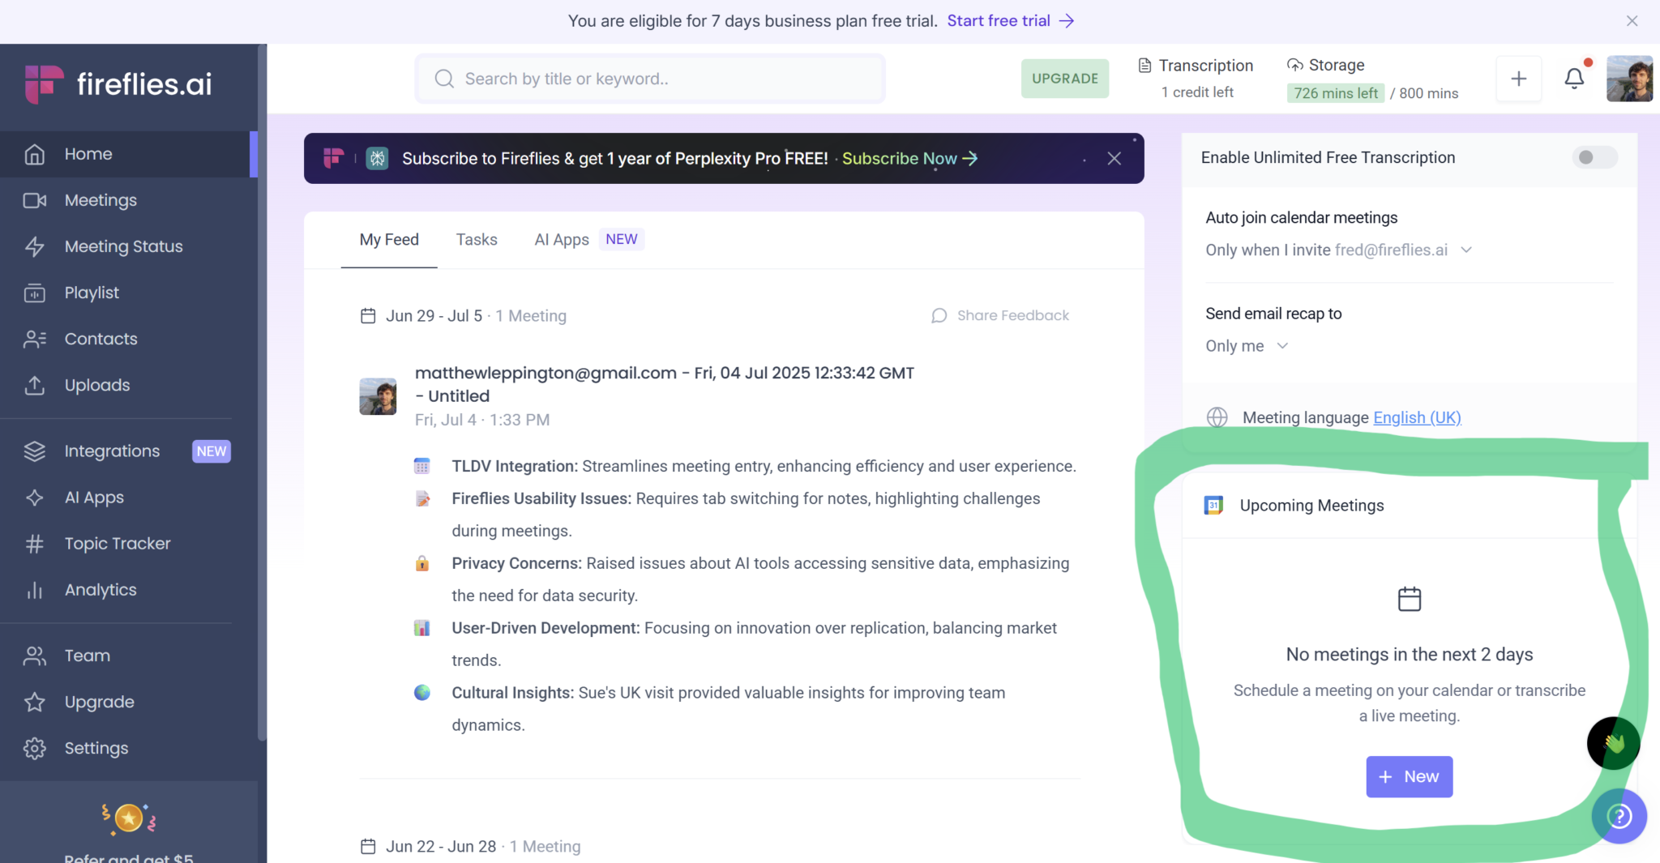Click the 1 credit left text
This screenshot has height=863, width=1660.
[1197, 92]
